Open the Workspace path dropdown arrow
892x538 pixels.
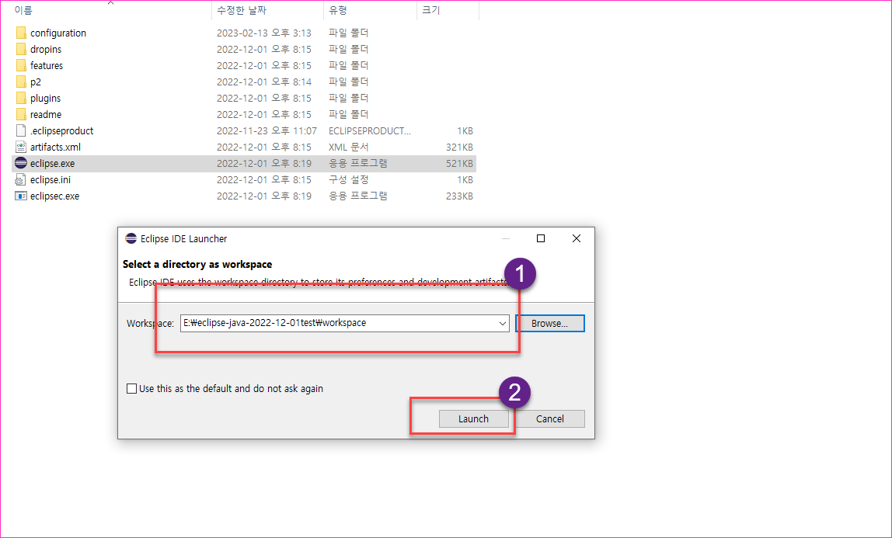[502, 323]
